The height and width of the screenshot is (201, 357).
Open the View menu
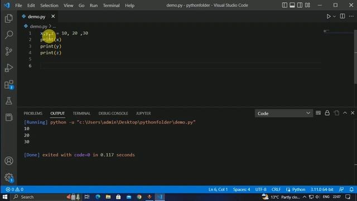tap(68, 5)
